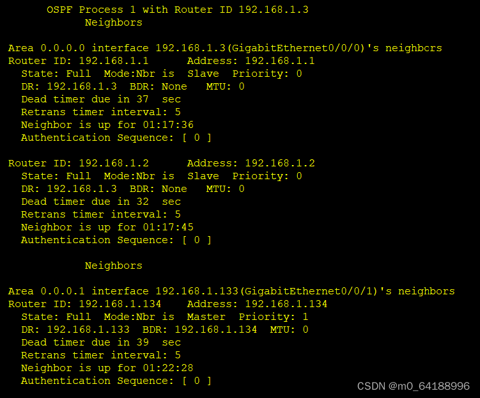This screenshot has width=480, height=398.
Task: Click the Address: 192.168.1.134 value
Action: pyautogui.click(x=257, y=304)
